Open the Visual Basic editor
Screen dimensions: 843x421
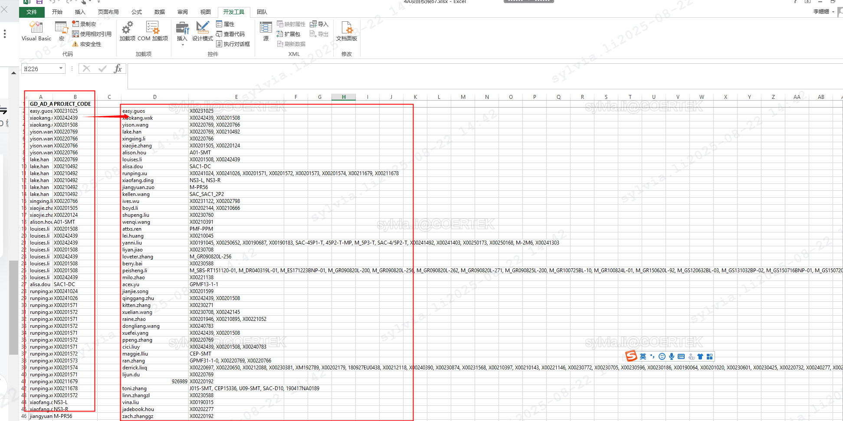coord(36,31)
